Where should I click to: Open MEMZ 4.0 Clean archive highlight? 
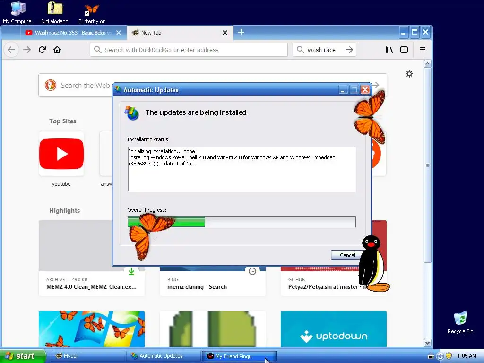coord(91,284)
